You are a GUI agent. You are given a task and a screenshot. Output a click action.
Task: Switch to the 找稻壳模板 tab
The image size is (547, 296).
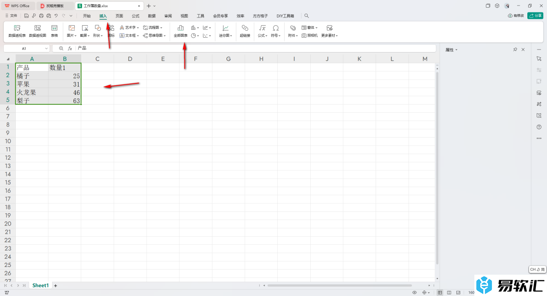pyautogui.click(x=55, y=6)
